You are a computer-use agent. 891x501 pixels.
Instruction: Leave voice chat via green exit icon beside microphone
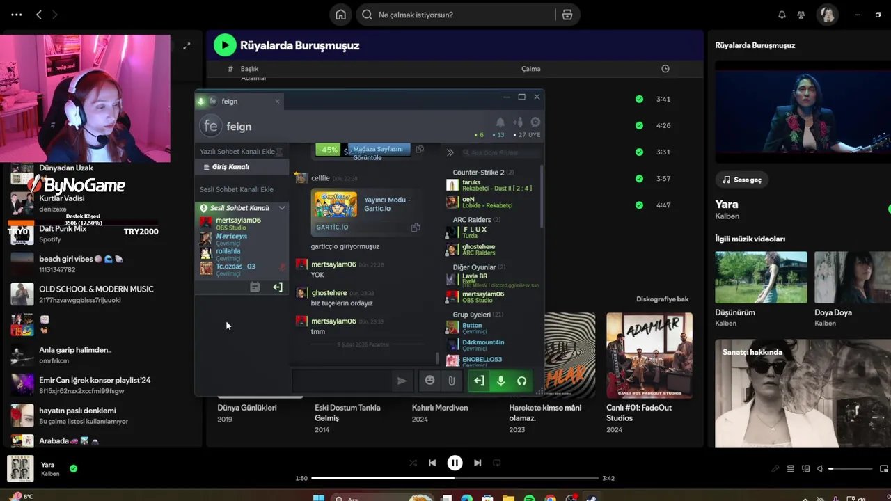(x=479, y=381)
